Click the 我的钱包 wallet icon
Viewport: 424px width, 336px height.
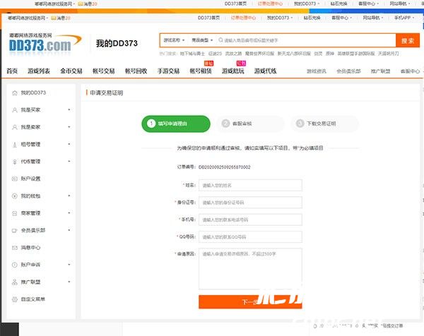pos(15,196)
